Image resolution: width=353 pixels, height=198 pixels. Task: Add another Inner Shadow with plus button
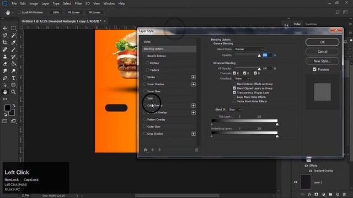click(x=194, y=84)
